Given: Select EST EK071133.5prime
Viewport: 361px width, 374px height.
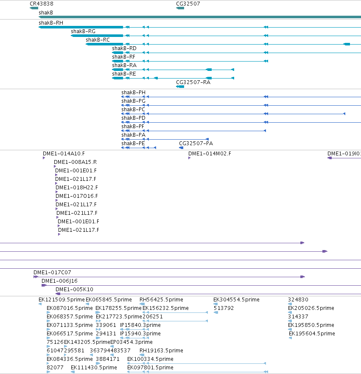Looking at the screenshot, I should [48, 329].
